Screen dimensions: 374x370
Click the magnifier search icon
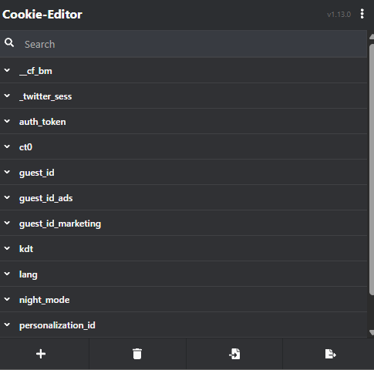tap(9, 42)
